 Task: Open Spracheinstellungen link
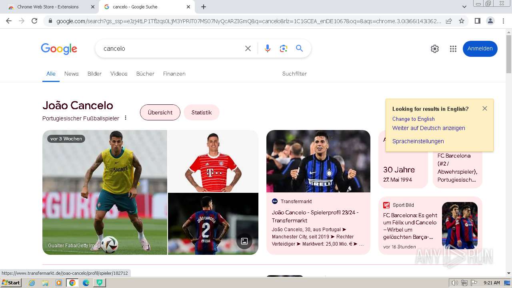click(x=418, y=141)
